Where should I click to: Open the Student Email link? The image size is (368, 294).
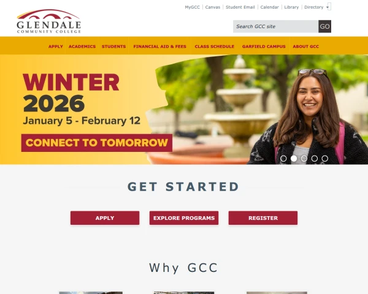click(240, 7)
